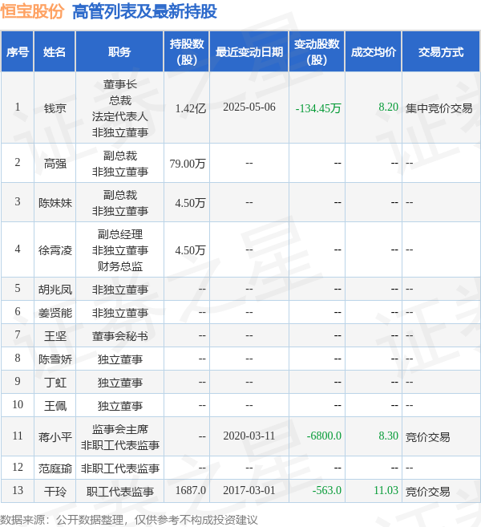Click the 集中竞价交易 cell
The height and width of the screenshot is (527, 481).
pyautogui.click(x=439, y=108)
